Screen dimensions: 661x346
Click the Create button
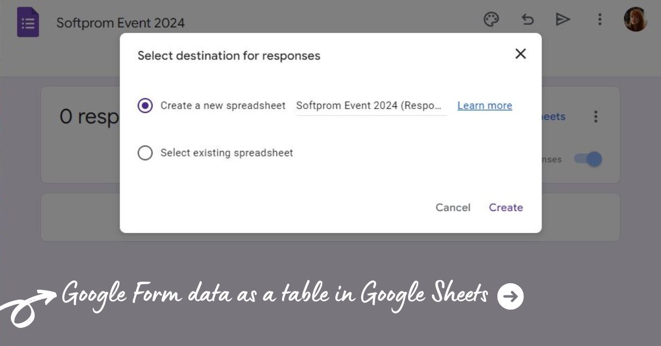pyautogui.click(x=505, y=207)
